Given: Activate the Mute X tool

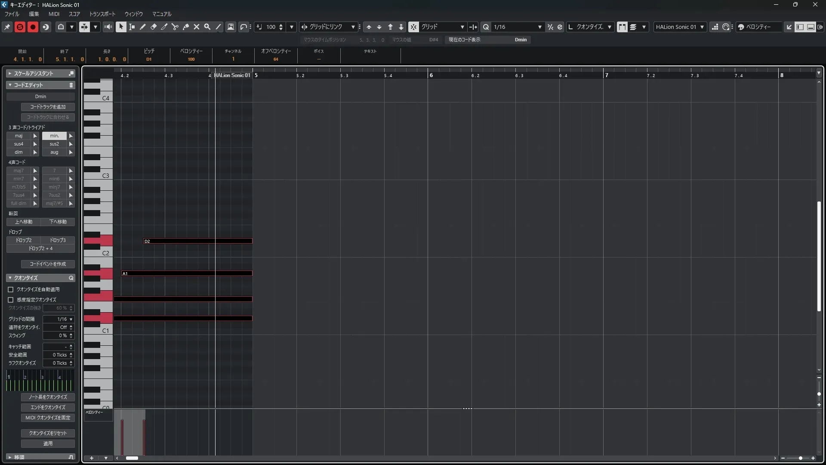Looking at the screenshot, I should point(197,27).
